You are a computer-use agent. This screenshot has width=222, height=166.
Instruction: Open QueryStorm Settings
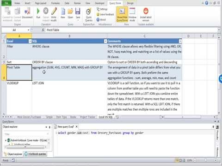[102, 9]
